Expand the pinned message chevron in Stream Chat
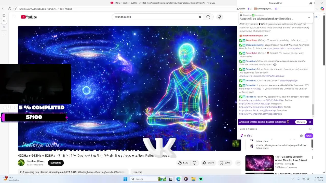 point(309,18)
